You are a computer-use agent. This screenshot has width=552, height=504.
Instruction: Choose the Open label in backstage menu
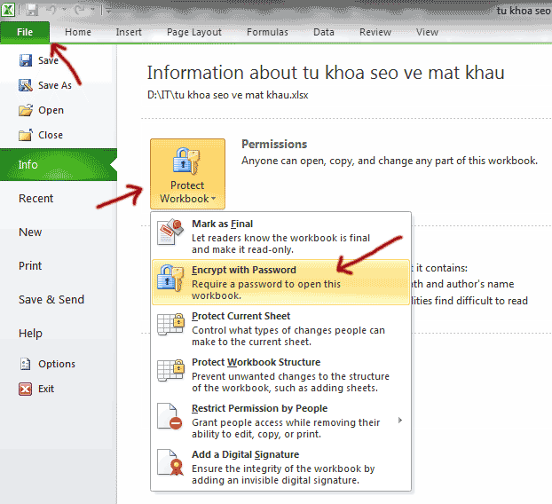click(51, 110)
